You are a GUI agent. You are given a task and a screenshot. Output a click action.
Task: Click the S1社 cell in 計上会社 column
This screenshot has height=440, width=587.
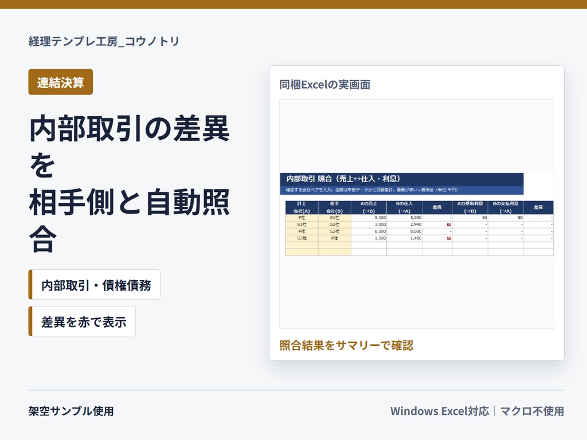click(302, 225)
